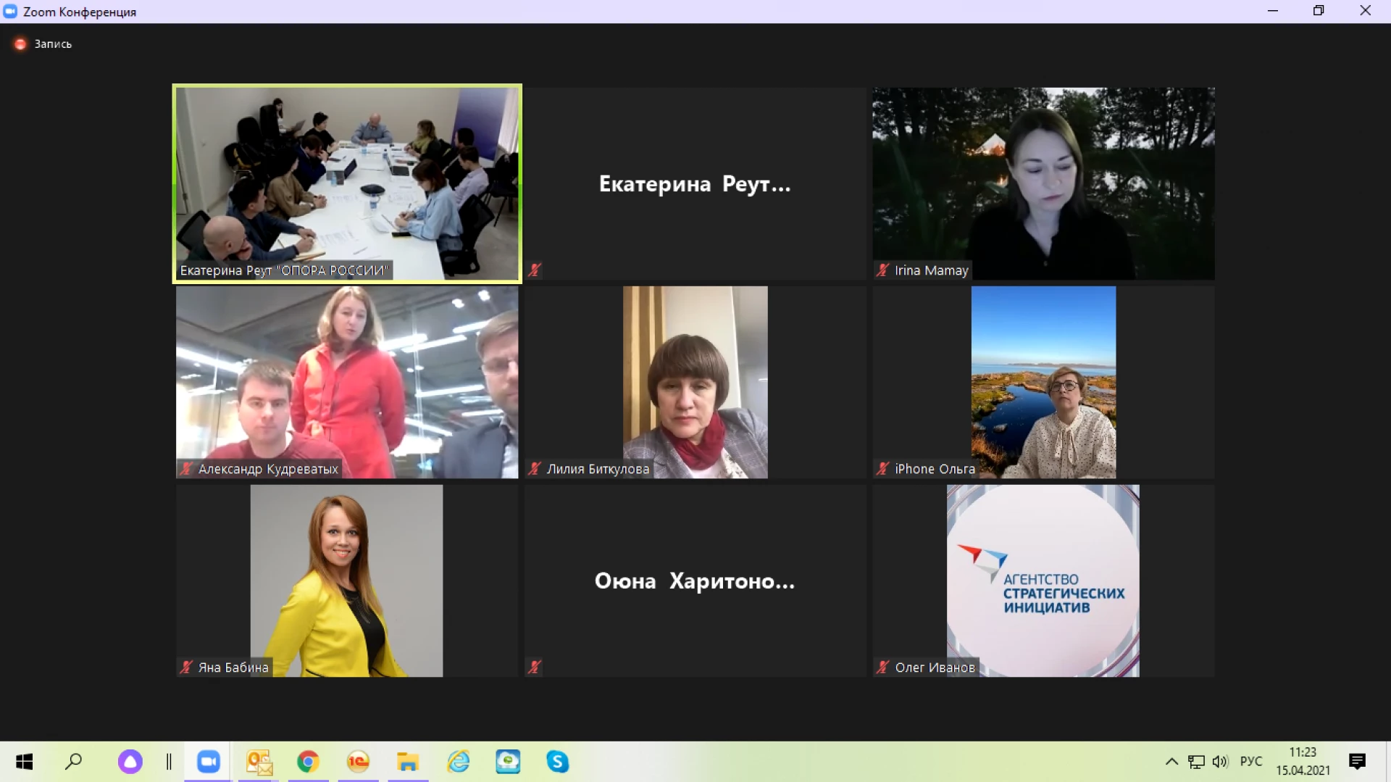Screen dimensions: 1391x782
Task: Select Екатерина Реут 'ОПОРА РОССИИ' video tile
Action: pos(347,183)
